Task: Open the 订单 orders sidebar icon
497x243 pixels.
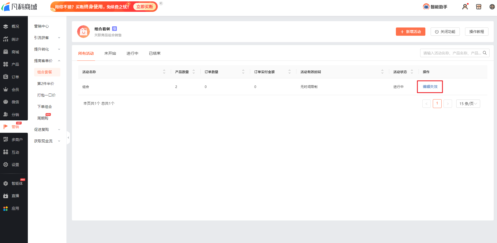Action: (6, 77)
